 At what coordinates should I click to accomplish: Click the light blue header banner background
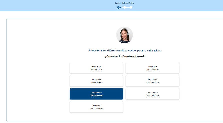[x=50, y=5]
